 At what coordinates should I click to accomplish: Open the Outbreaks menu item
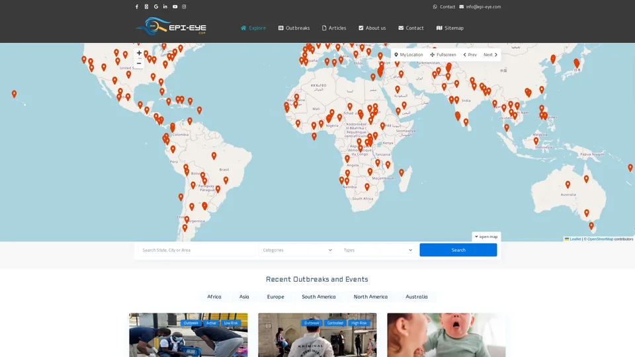click(294, 28)
